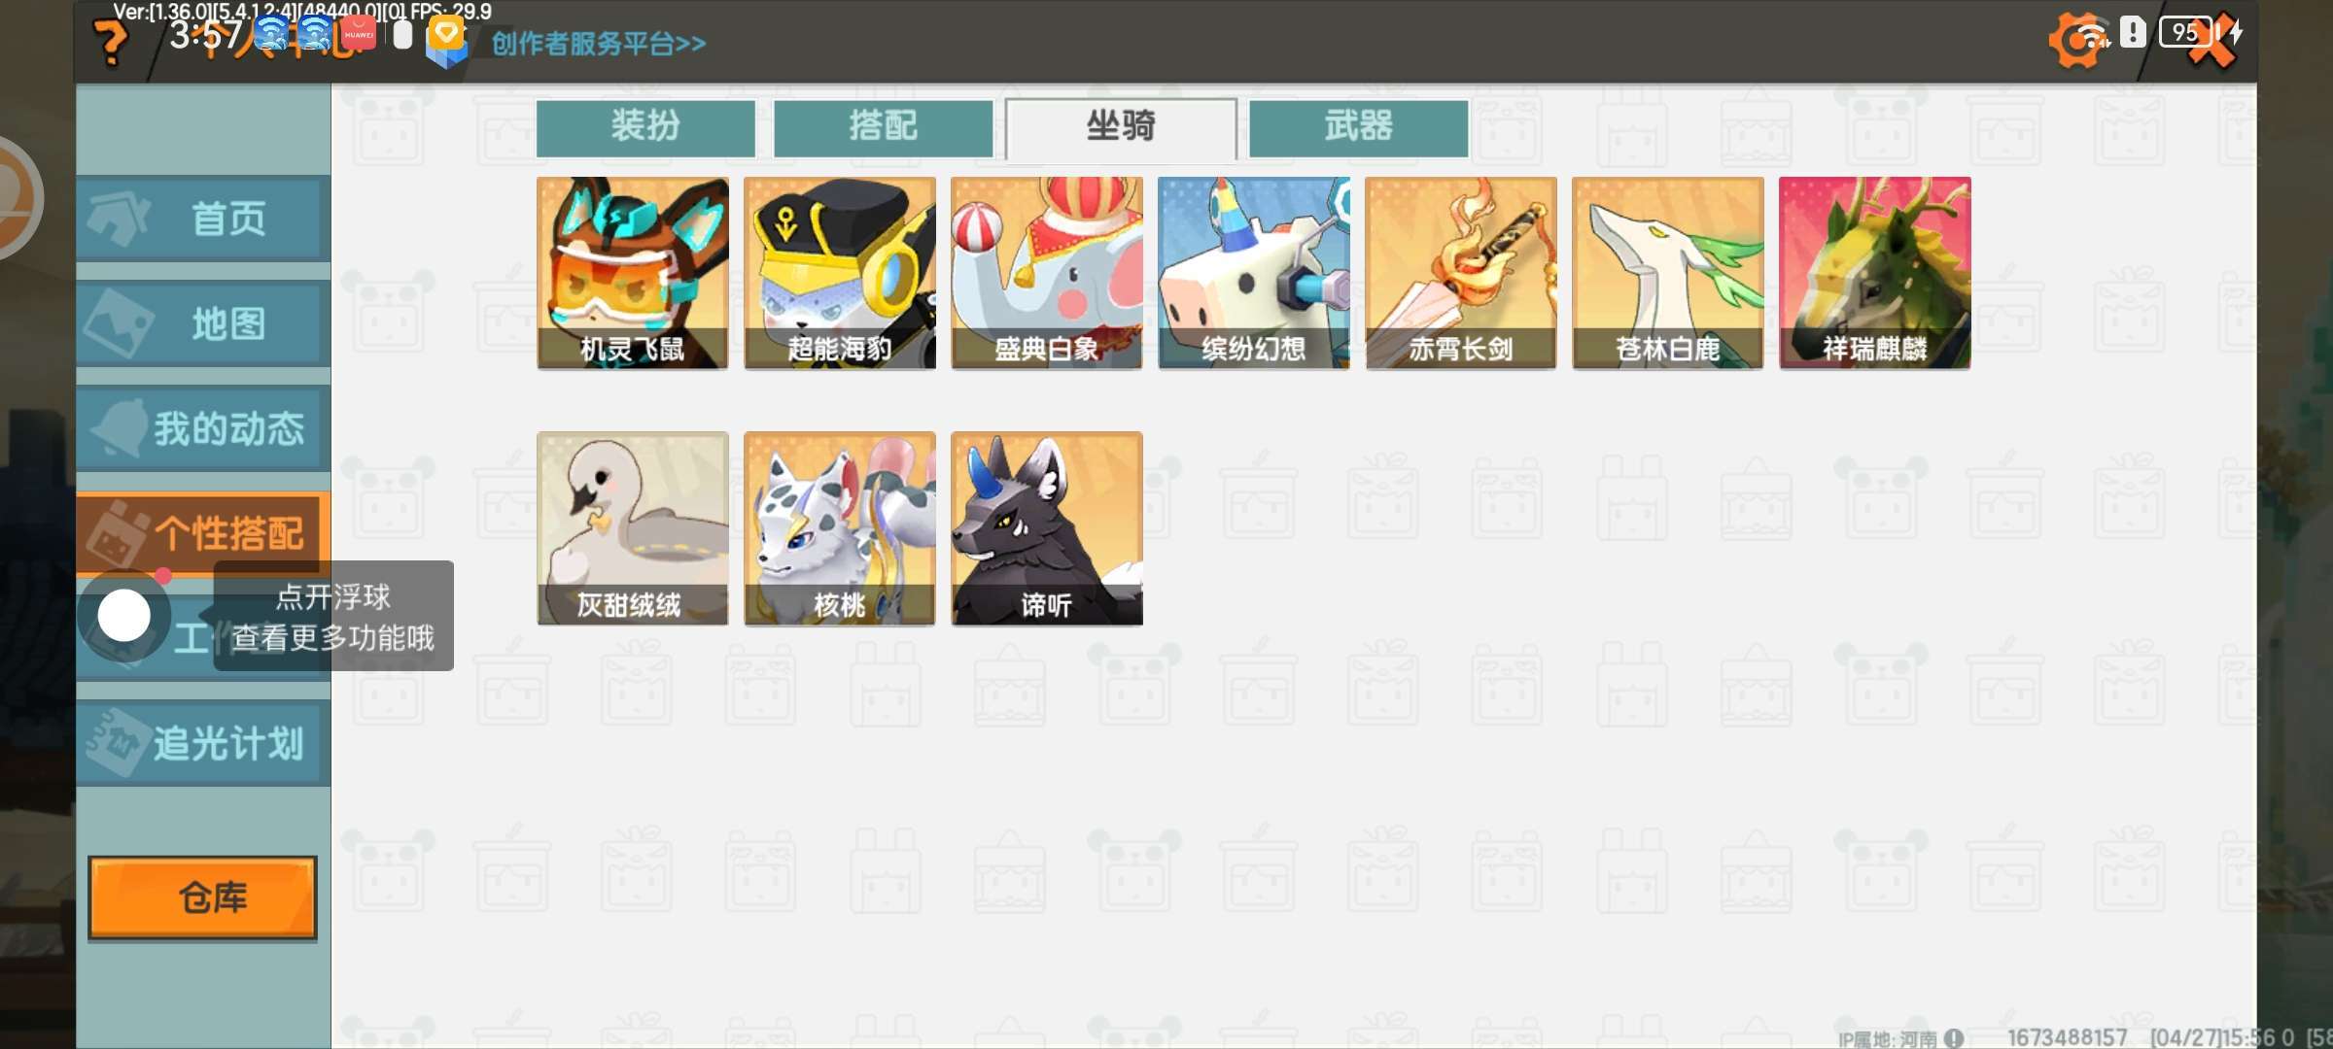Viewport: 2333px width, 1049px height.
Task: Open the 创作者服务平台 link
Action: (599, 44)
